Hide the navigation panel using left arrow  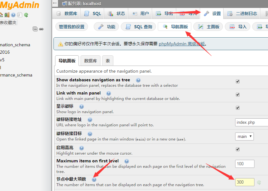pyautogui.click(x=55, y=4)
